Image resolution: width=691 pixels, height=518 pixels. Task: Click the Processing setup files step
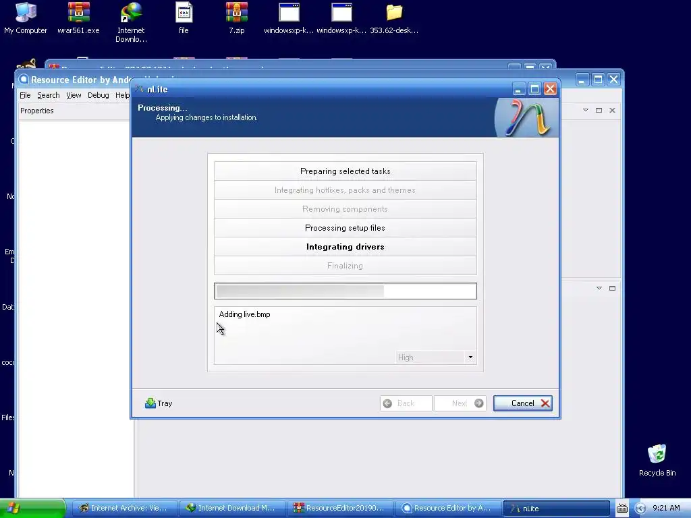pyautogui.click(x=345, y=228)
